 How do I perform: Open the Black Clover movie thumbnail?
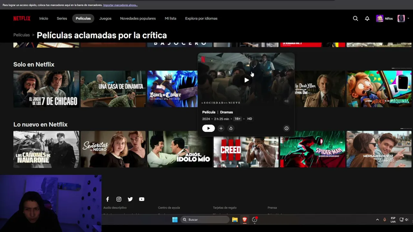pyautogui.click(x=173, y=89)
